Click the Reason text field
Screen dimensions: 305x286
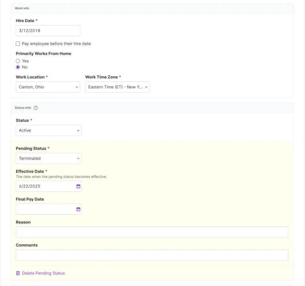coord(152,232)
